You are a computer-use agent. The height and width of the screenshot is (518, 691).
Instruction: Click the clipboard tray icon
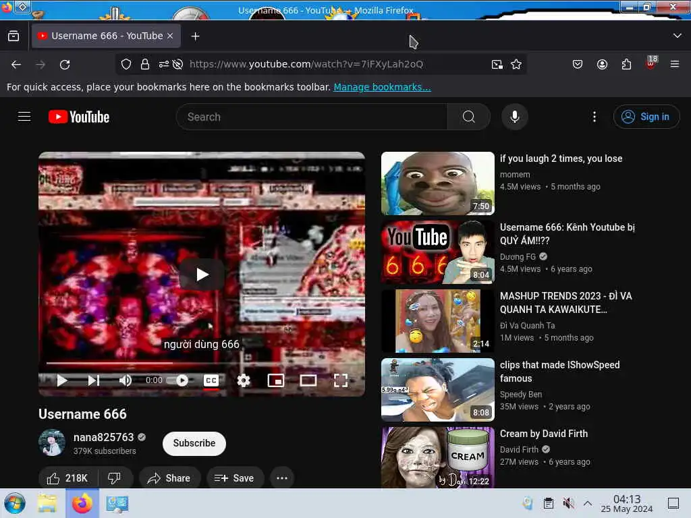(548, 503)
